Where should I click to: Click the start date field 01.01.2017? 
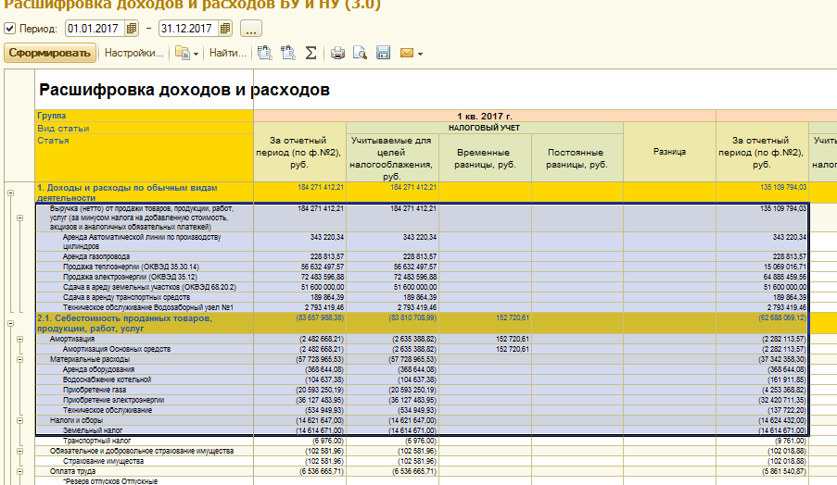click(95, 29)
